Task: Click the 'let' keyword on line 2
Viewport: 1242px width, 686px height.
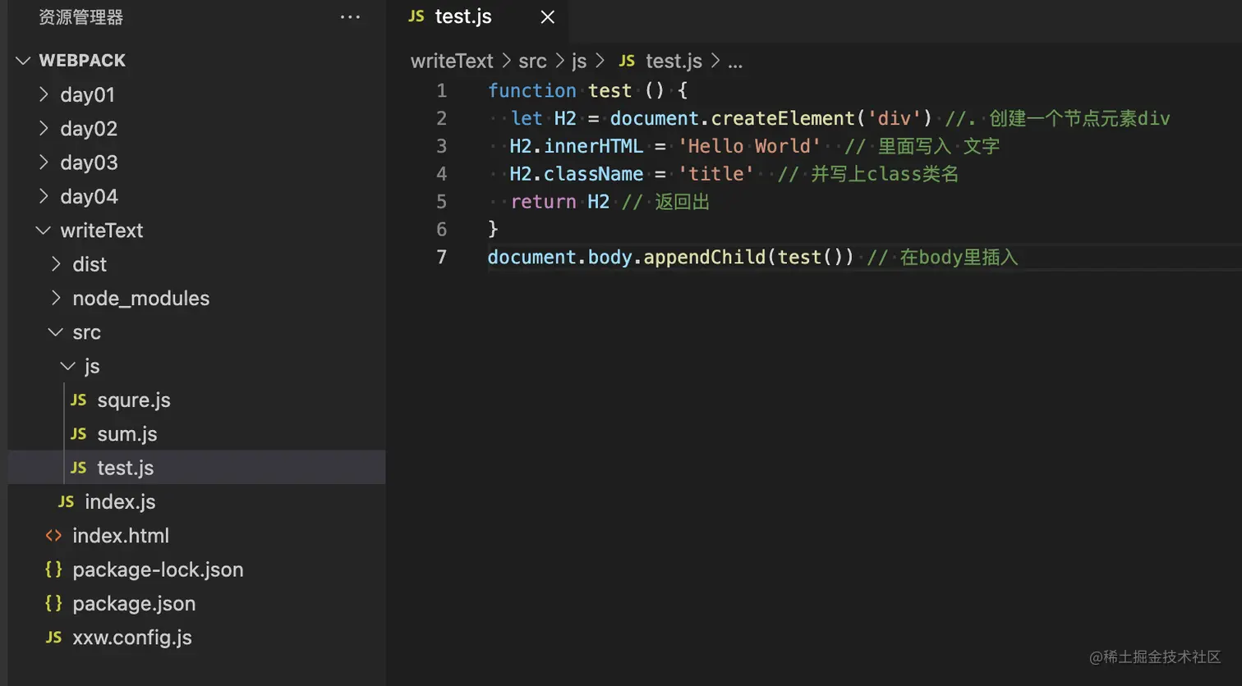Action: 527,118
